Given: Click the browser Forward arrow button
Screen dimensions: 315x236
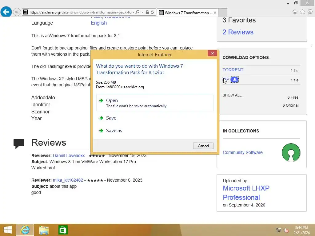Looking at the screenshot, I should 17,12.
